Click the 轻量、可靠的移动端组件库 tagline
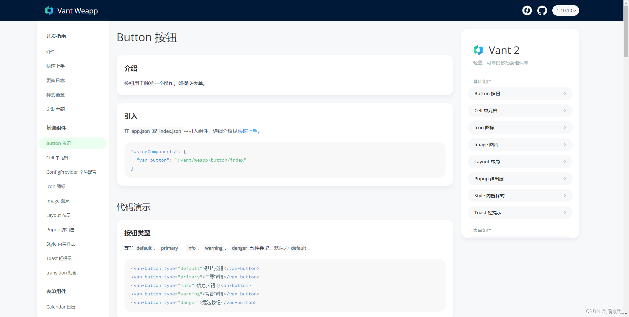 (x=501, y=63)
